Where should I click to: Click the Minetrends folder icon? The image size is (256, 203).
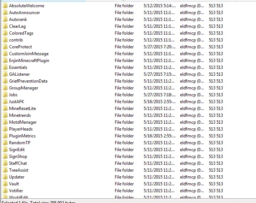5,115
